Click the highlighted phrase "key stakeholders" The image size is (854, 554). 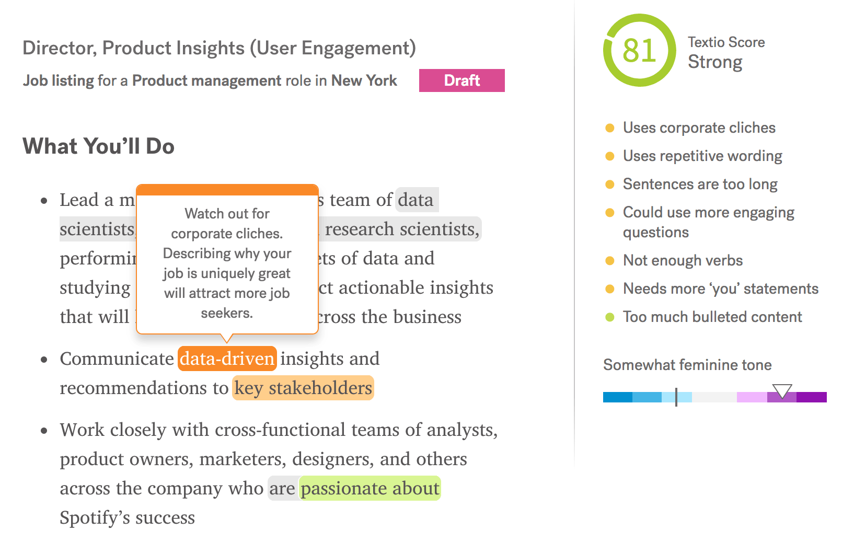pos(303,388)
